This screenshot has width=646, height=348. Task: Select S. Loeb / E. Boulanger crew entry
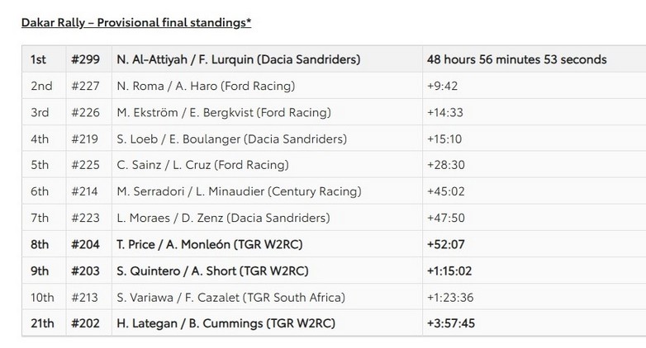(x=232, y=139)
